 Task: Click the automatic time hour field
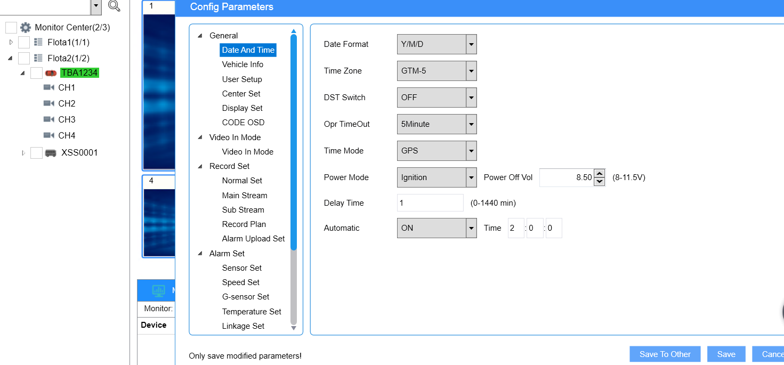click(x=516, y=228)
